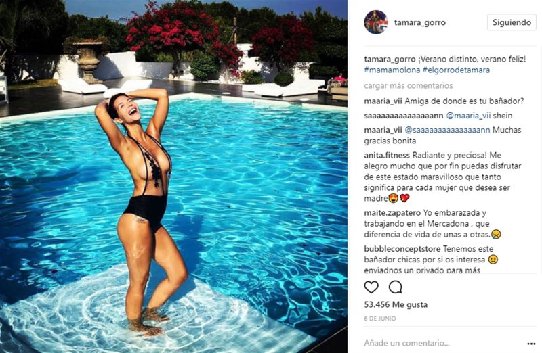Like the post with heart icon

(371, 287)
